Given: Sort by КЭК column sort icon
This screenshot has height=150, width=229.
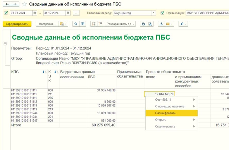Looking at the screenshot, I should tap(56, 72).
